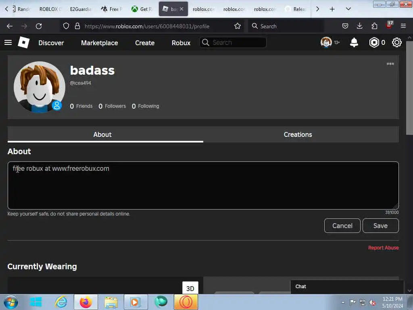Open Firefox from the taskbar
The width and height of the screenshot is (413, 310).
point(86,302)
